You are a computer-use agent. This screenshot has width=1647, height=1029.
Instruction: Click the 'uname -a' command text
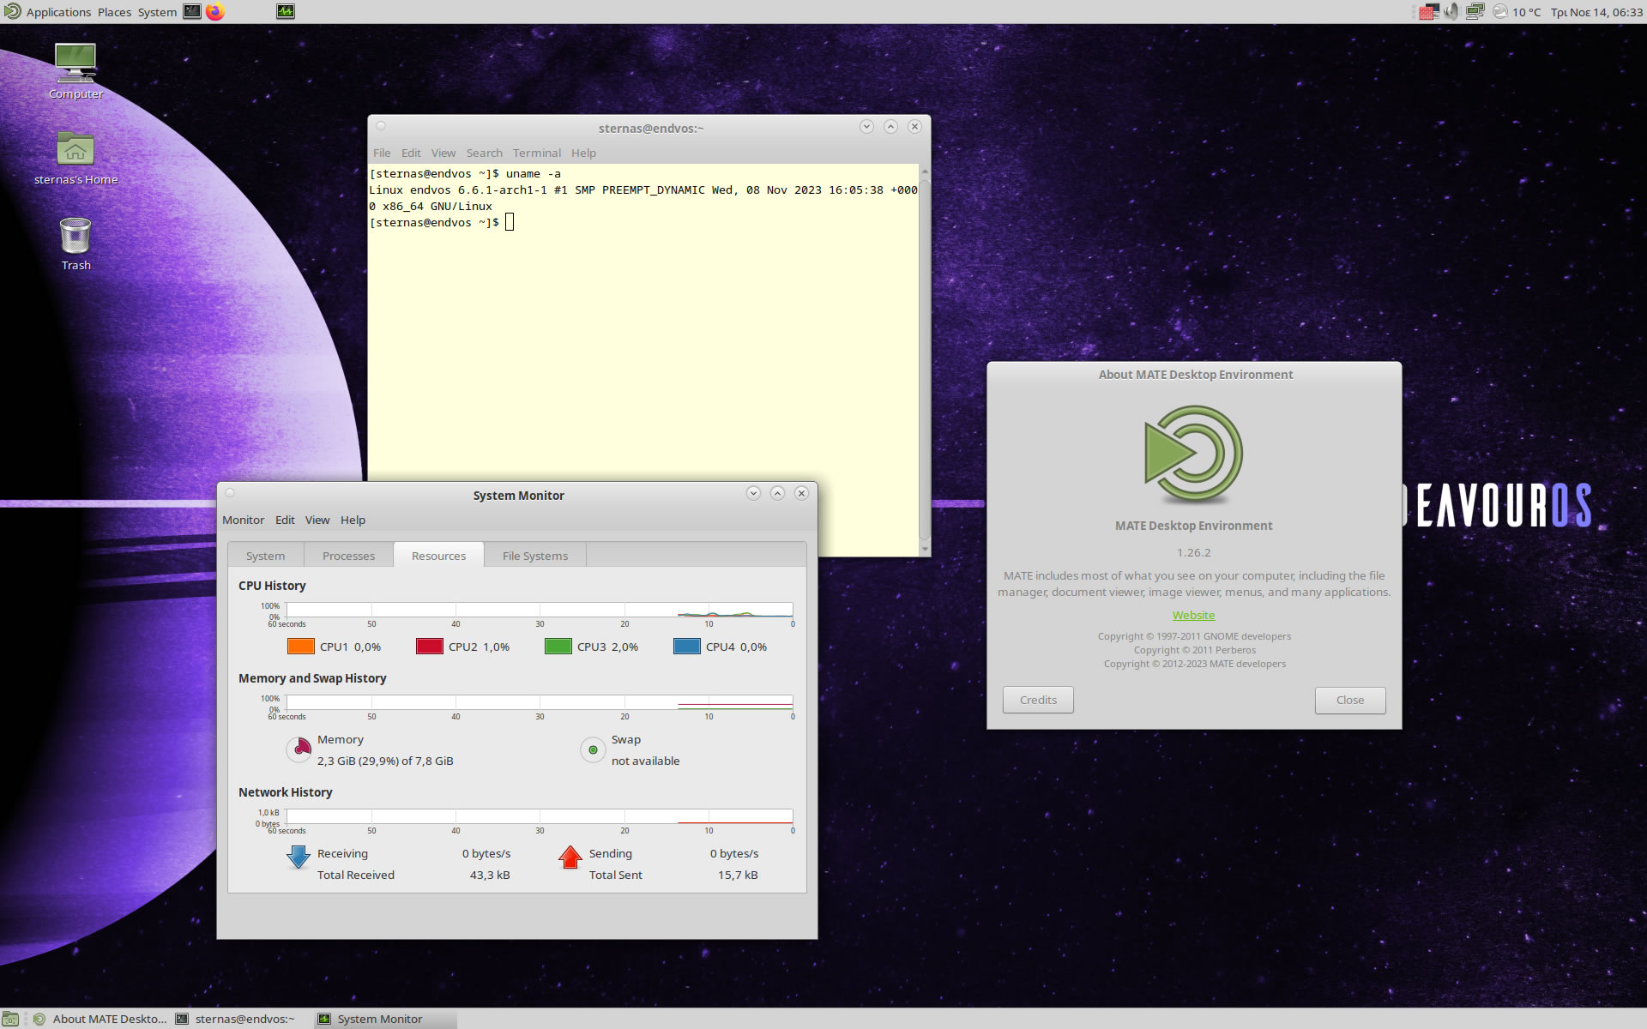point(533,173)
